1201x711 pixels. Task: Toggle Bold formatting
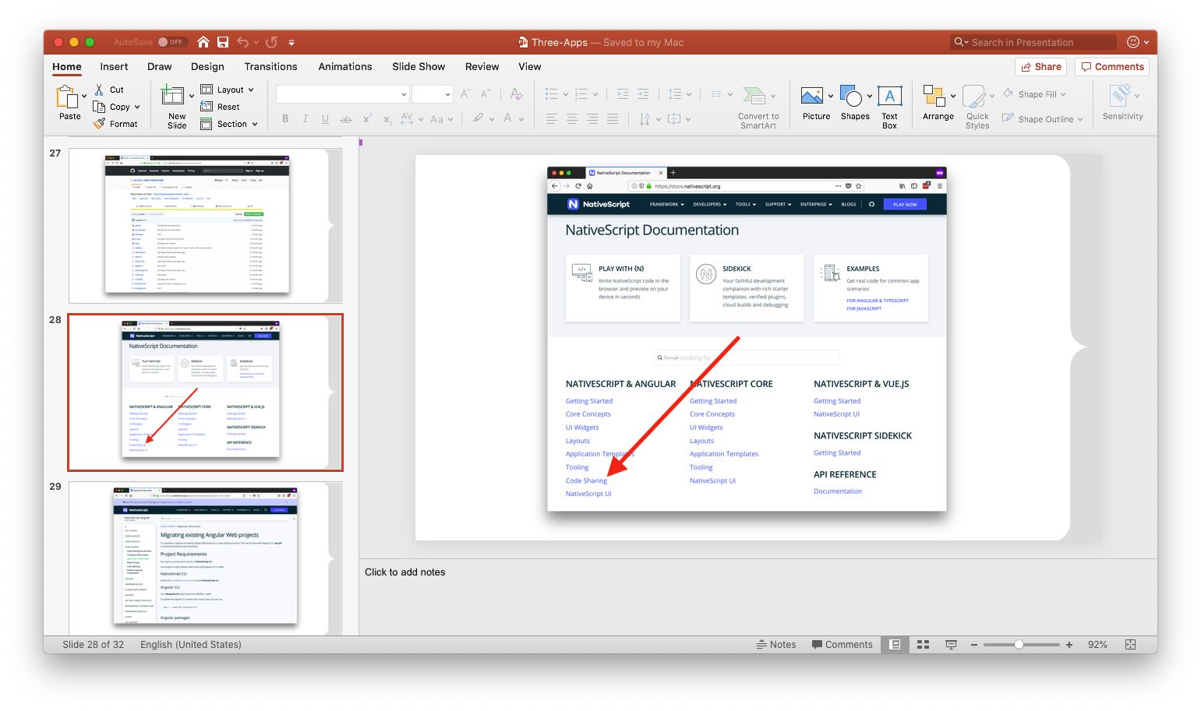[x=285, y=119]
